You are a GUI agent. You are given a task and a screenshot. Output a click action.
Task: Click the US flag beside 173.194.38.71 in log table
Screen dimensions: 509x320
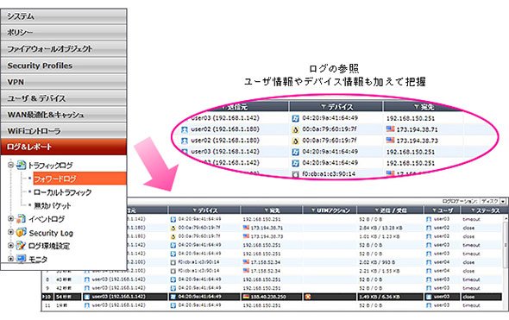pyautogui.click(x=246, y=228)
